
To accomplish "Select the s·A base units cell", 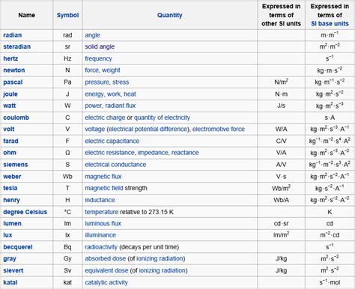I will coord(330,118).
